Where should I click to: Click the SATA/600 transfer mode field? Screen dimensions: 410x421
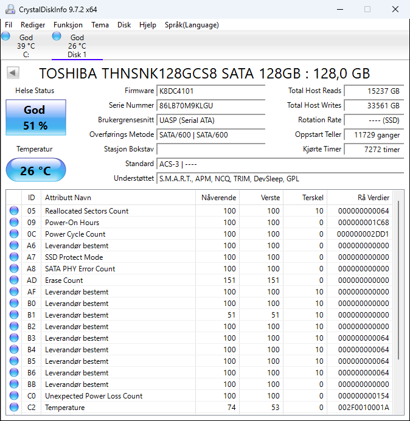210,134
